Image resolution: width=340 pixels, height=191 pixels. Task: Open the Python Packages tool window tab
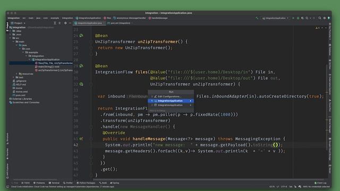86,183
